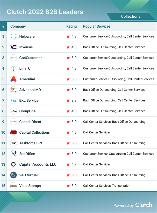Click the AdvancedMD hummingbird logo

(13, 90)
